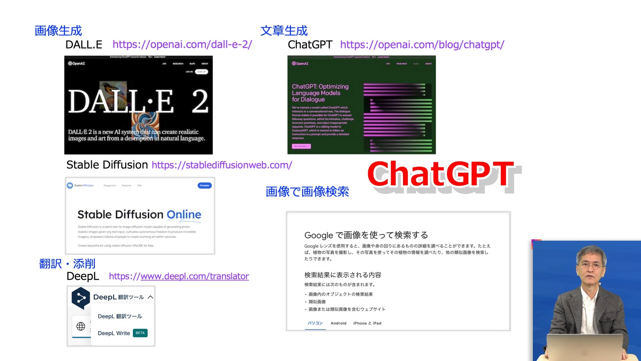The width and height of the screenshot is (641, 361).
Task: Click the DALL·E 2 website thumbnail
Action: point(138,105)
